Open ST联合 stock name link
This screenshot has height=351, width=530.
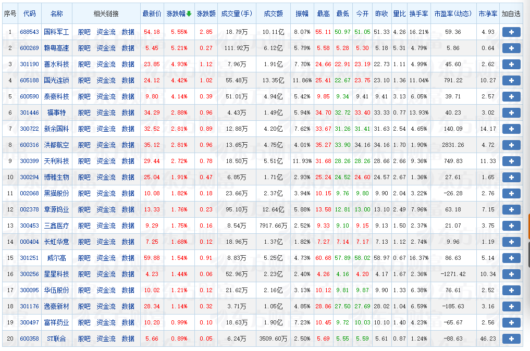[56, 339]
